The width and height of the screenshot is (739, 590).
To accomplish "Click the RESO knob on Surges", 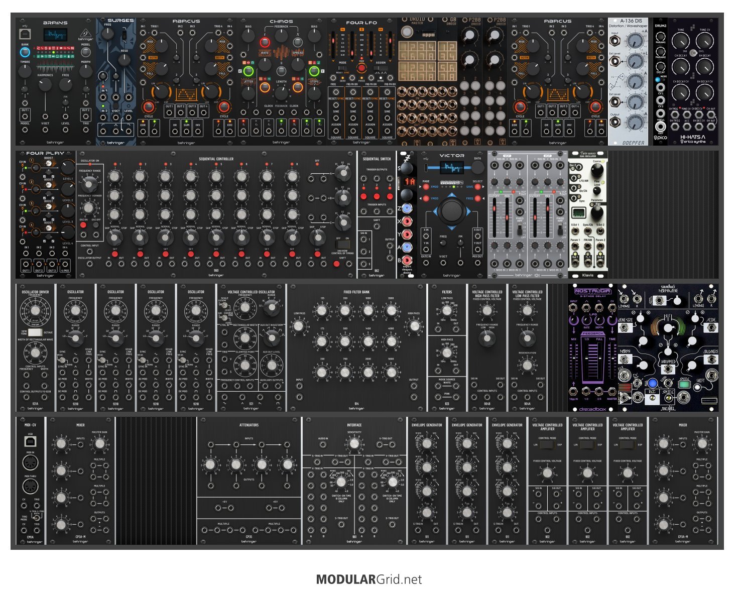I will [x=124, y=61].
